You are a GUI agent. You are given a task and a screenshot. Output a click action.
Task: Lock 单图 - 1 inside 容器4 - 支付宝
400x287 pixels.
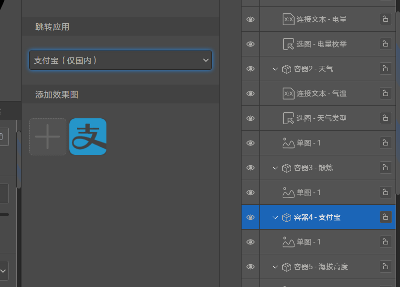click(x=386, y=241)
